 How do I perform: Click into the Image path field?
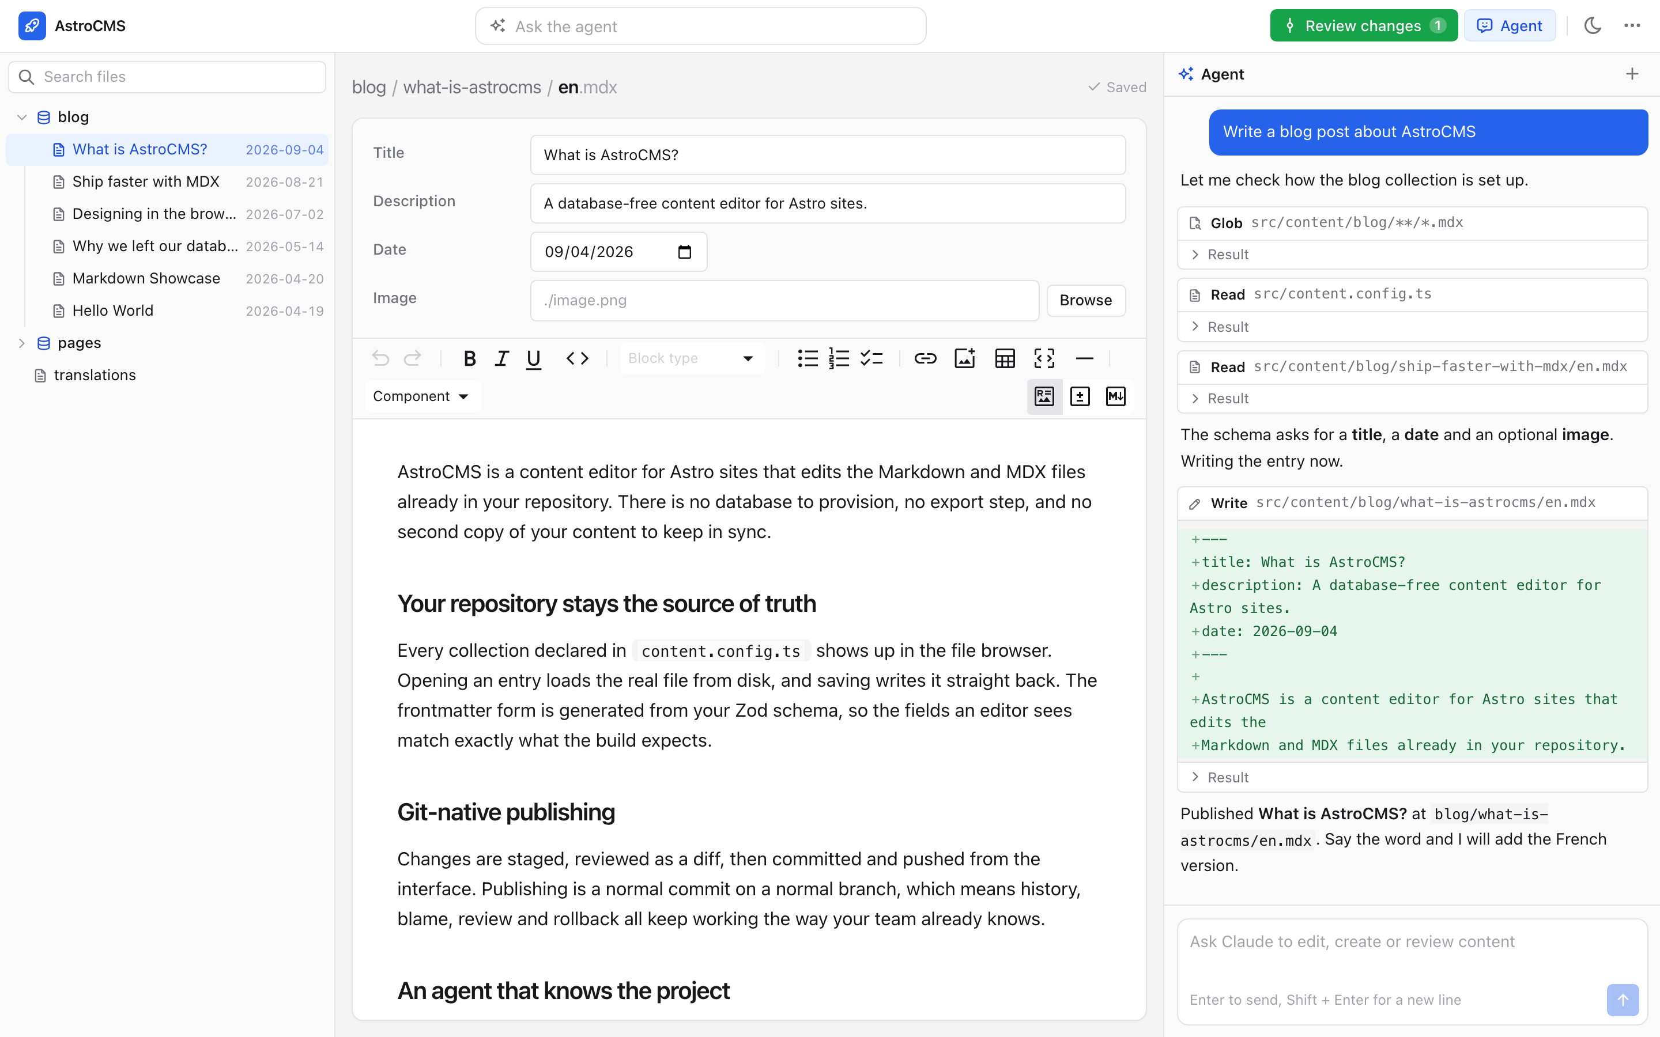[784, 300]
